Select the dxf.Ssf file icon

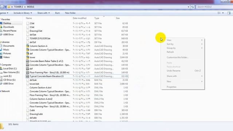[28, 42]
